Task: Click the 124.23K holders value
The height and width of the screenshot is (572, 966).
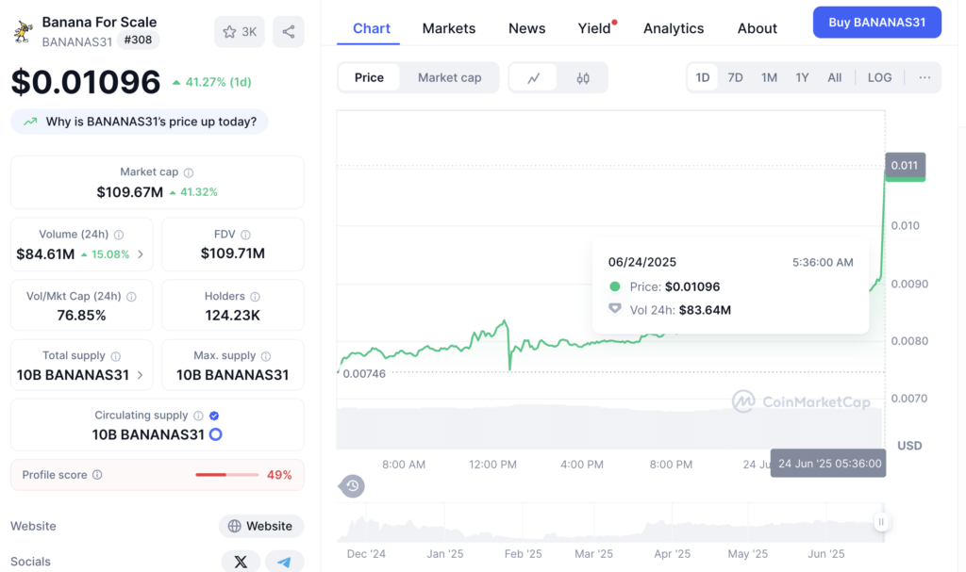Action: pos(233,316)
